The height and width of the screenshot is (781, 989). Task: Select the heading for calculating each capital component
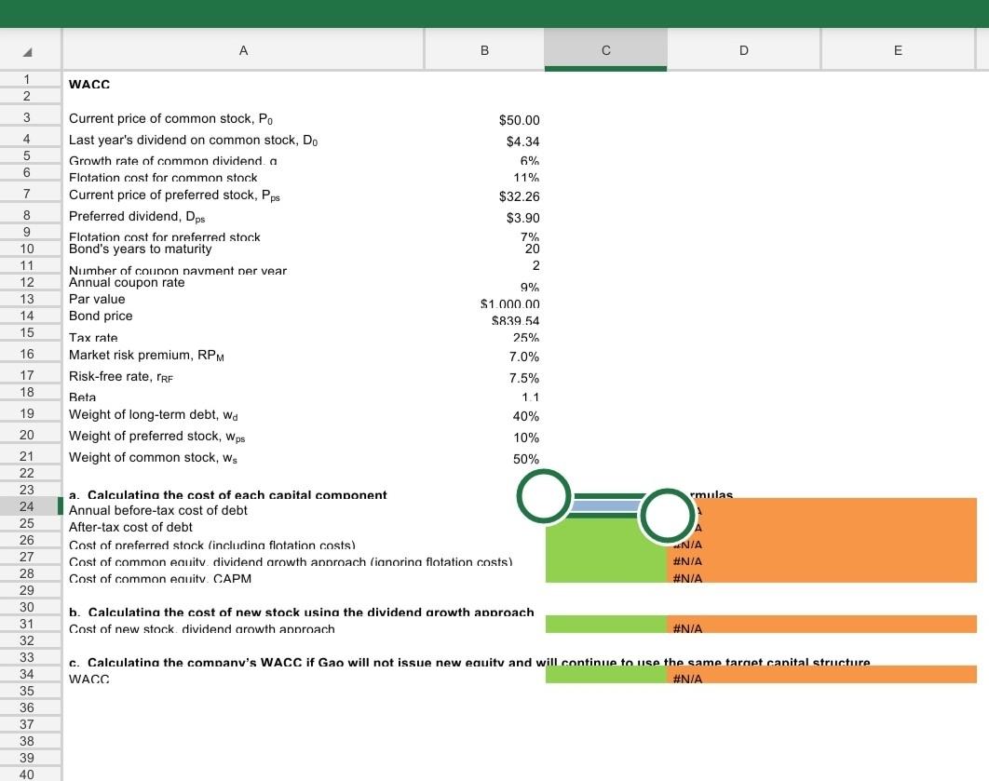tap(227, 495)
